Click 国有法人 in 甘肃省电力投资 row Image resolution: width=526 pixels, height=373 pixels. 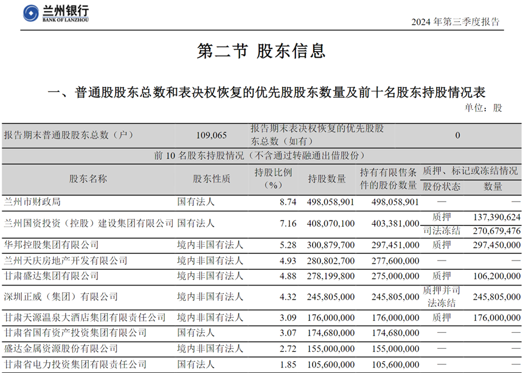196,364
